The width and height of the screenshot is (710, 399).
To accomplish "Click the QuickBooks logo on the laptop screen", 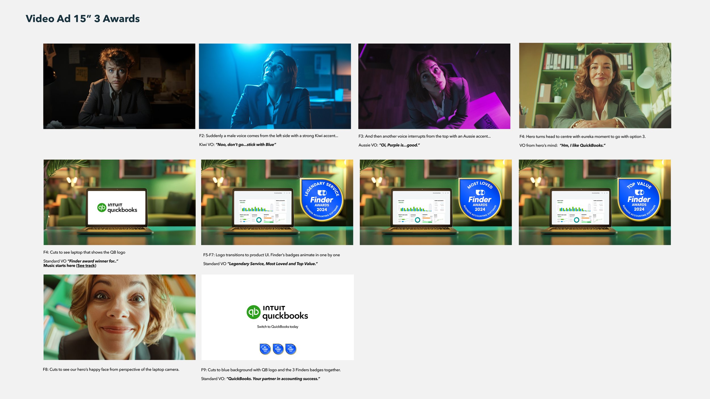I will [117, 208].
